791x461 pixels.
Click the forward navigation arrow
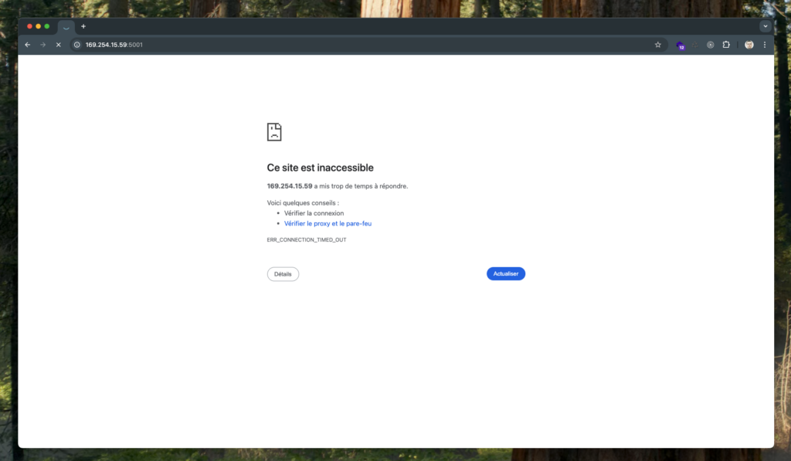42,45
